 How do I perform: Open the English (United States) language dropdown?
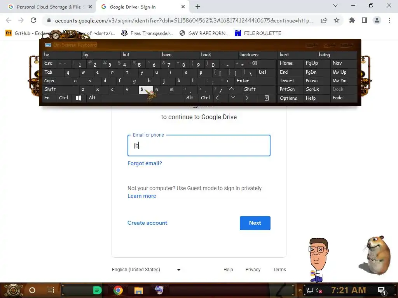click(147, 270)
